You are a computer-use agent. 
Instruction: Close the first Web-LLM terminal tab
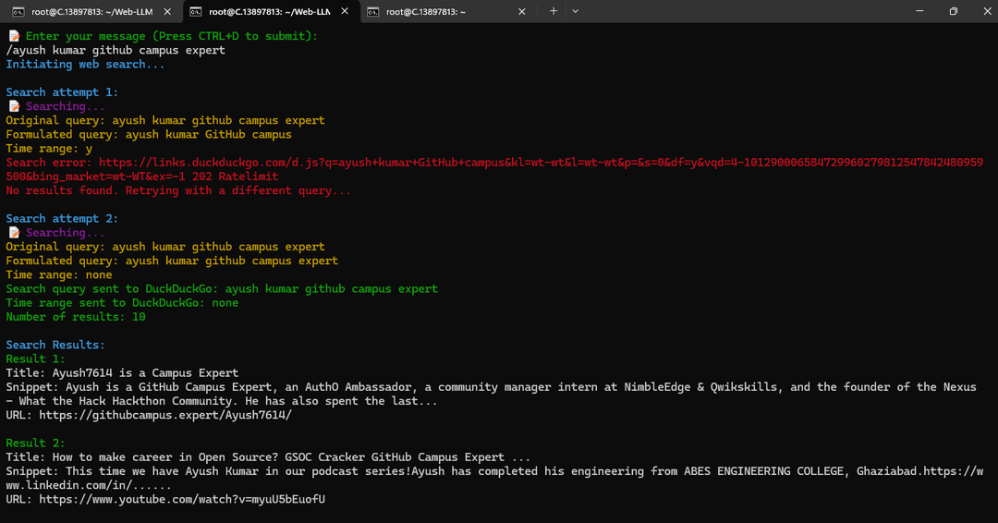point(167,11)
